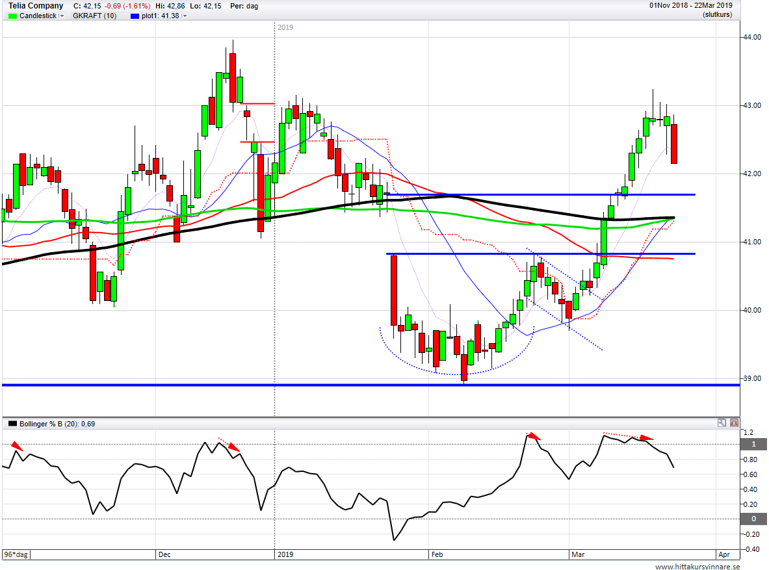This screenshot has height=570, width=769.
Task: Click the 96*dag timespan box
Action: [x=16, y=554]
